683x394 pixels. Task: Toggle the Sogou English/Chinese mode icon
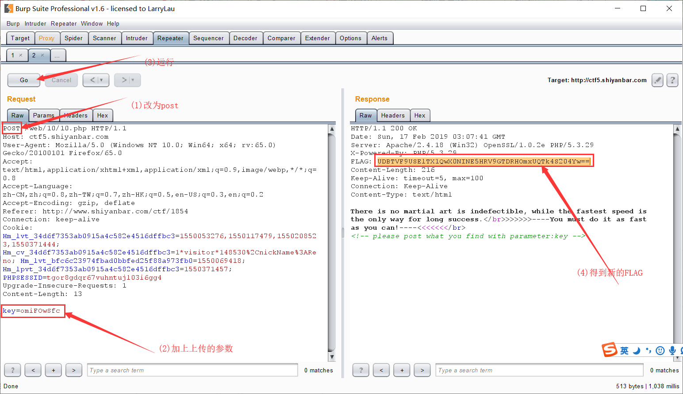point(624,351)
